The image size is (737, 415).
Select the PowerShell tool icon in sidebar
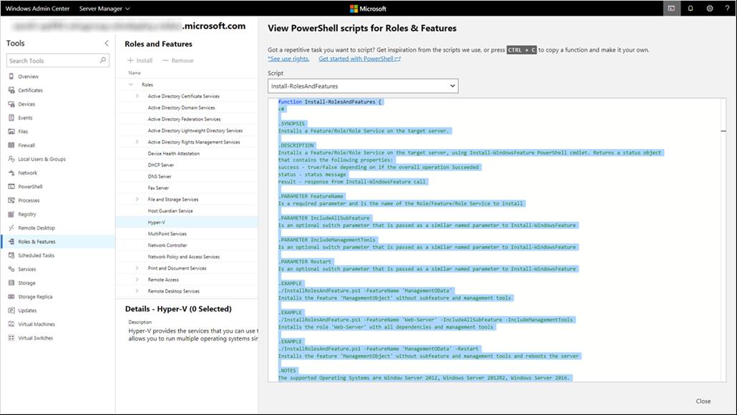(11, 187)
